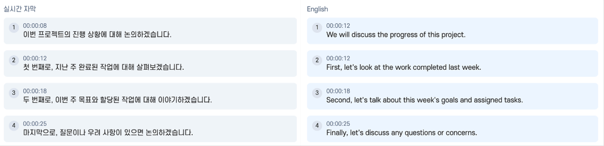Select the Korean line starting with 마지막으로

[108, 132]
